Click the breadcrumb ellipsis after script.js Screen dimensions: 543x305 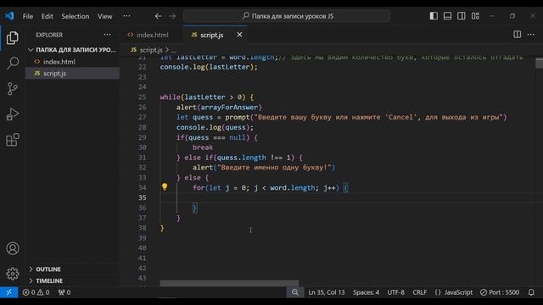click(173, 50)
